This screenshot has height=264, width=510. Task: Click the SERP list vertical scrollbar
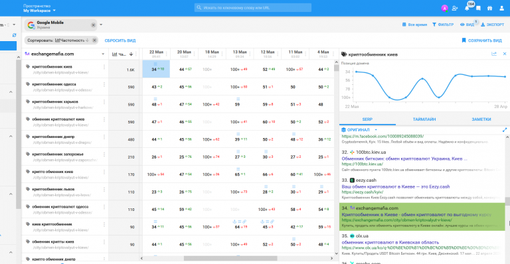click(507, 202)
